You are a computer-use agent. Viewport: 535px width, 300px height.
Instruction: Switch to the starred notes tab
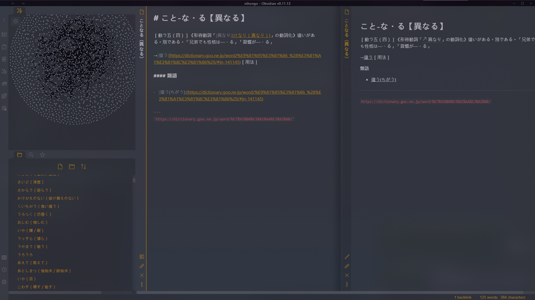pos(42,155)
